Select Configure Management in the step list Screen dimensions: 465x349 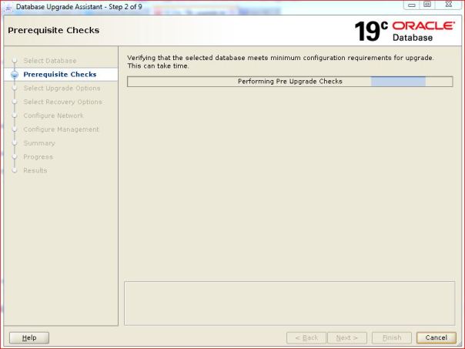point(61,129)
